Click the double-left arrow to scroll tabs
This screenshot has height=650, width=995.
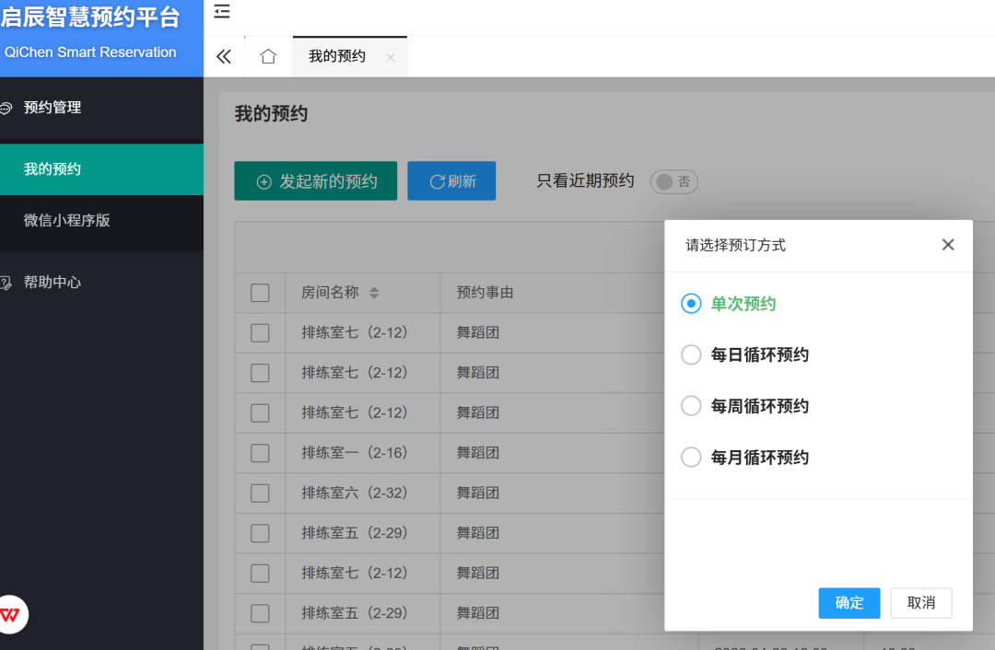[x=224, y=57]
